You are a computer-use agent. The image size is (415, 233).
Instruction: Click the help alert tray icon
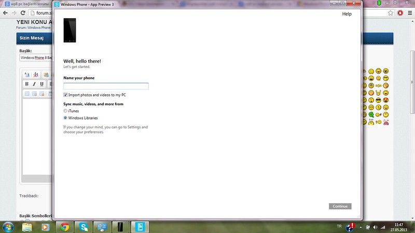[x=351, y=227]
